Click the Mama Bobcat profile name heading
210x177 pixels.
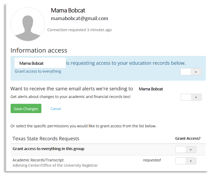pos(68,11)
